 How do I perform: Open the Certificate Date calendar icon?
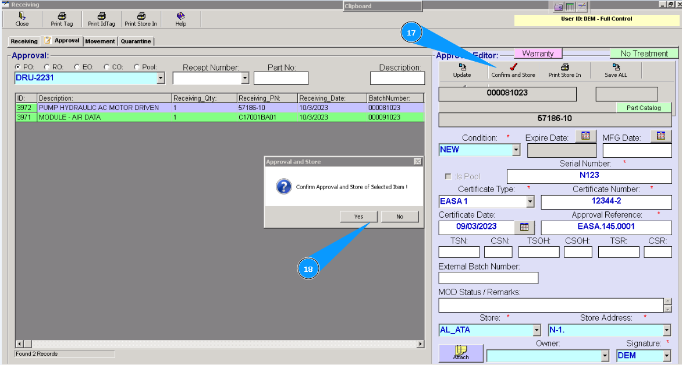click(524, 227)
